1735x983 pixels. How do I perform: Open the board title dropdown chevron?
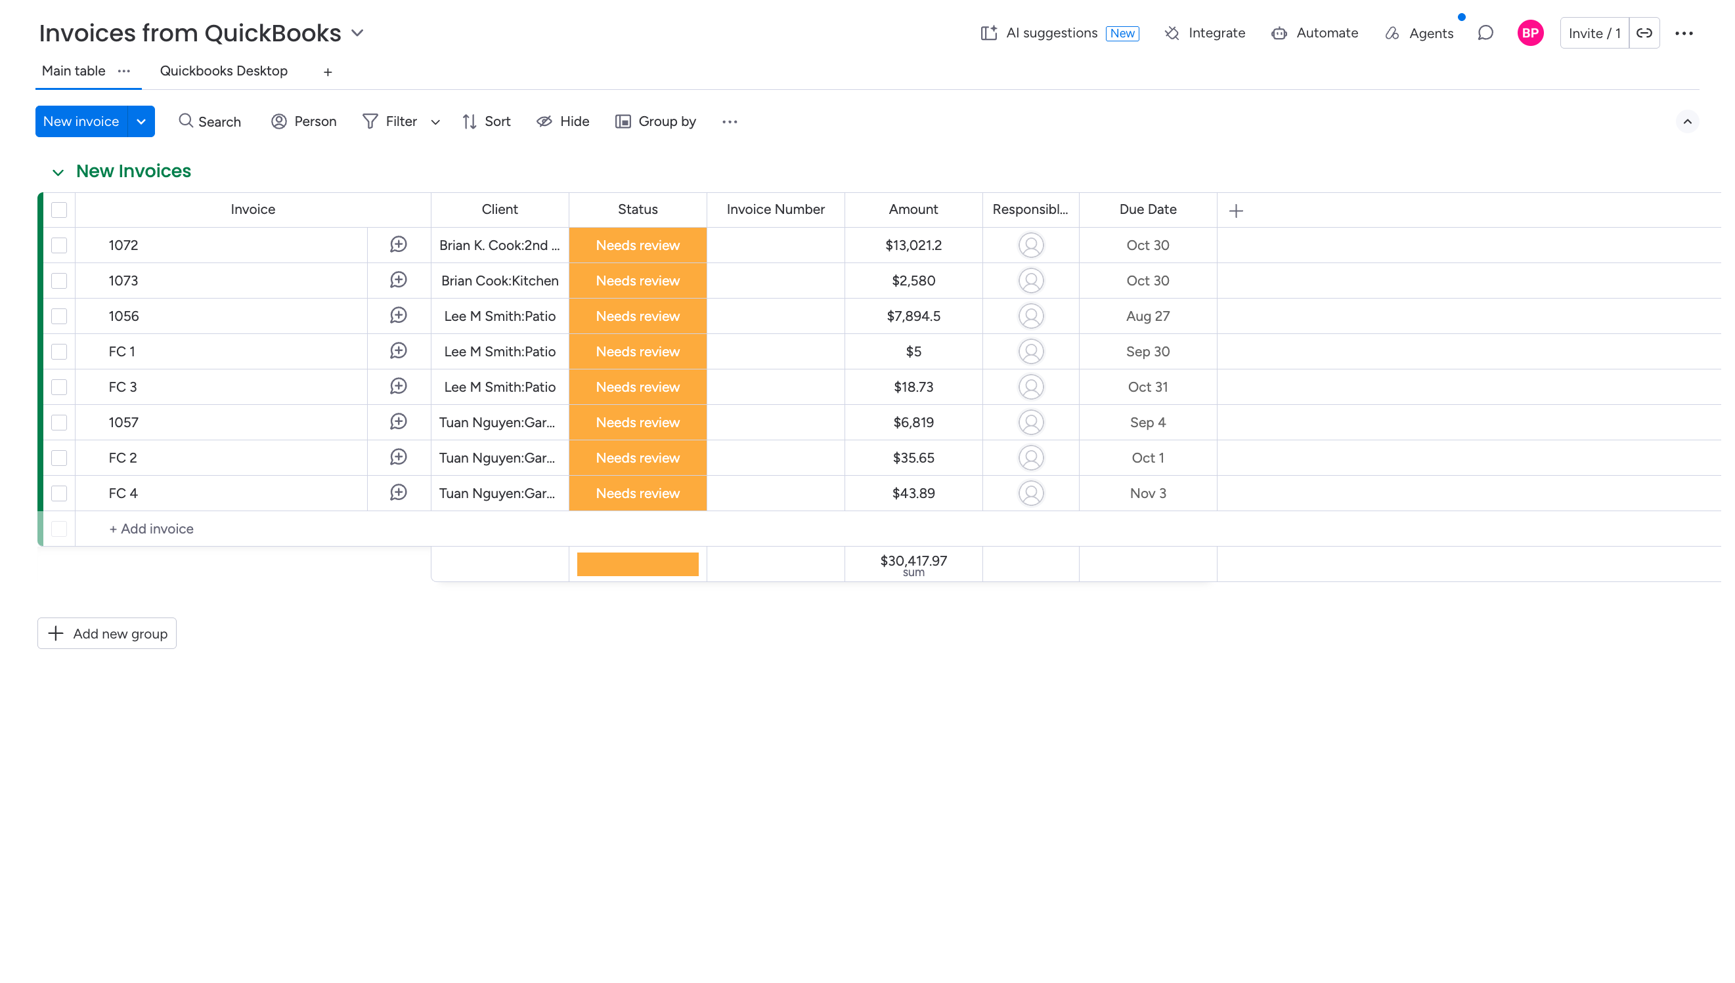357,33
